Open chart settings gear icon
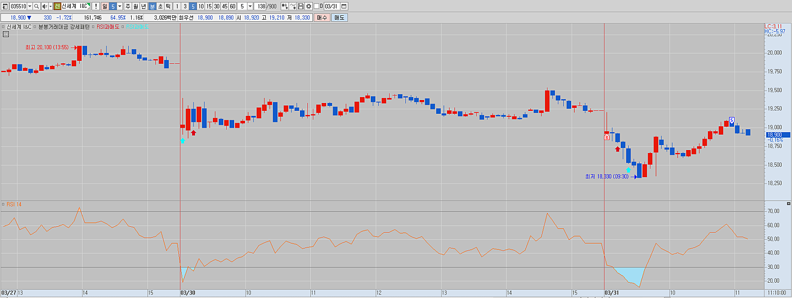 309,6
